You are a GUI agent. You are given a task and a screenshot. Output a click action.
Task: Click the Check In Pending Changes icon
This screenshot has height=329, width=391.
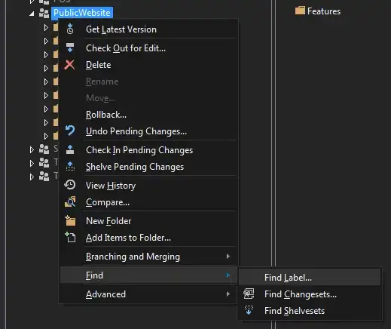70,149
